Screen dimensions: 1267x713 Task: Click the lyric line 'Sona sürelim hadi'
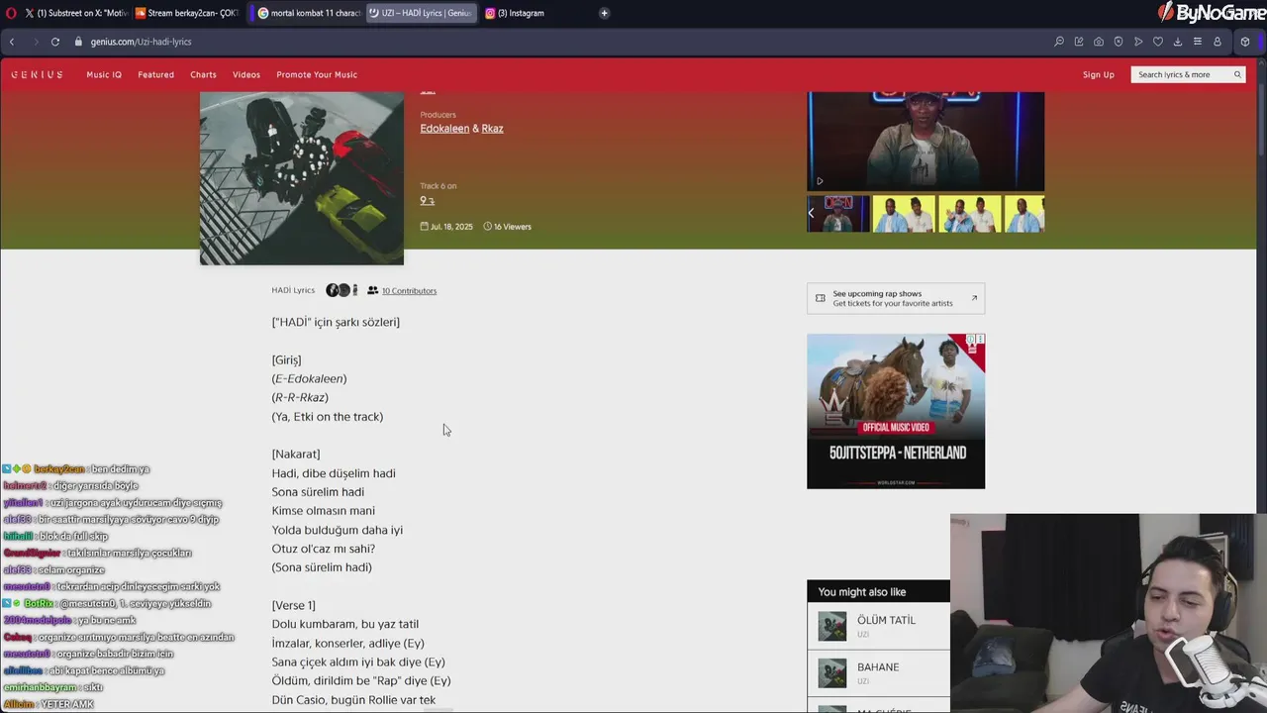tap(318, 492)
